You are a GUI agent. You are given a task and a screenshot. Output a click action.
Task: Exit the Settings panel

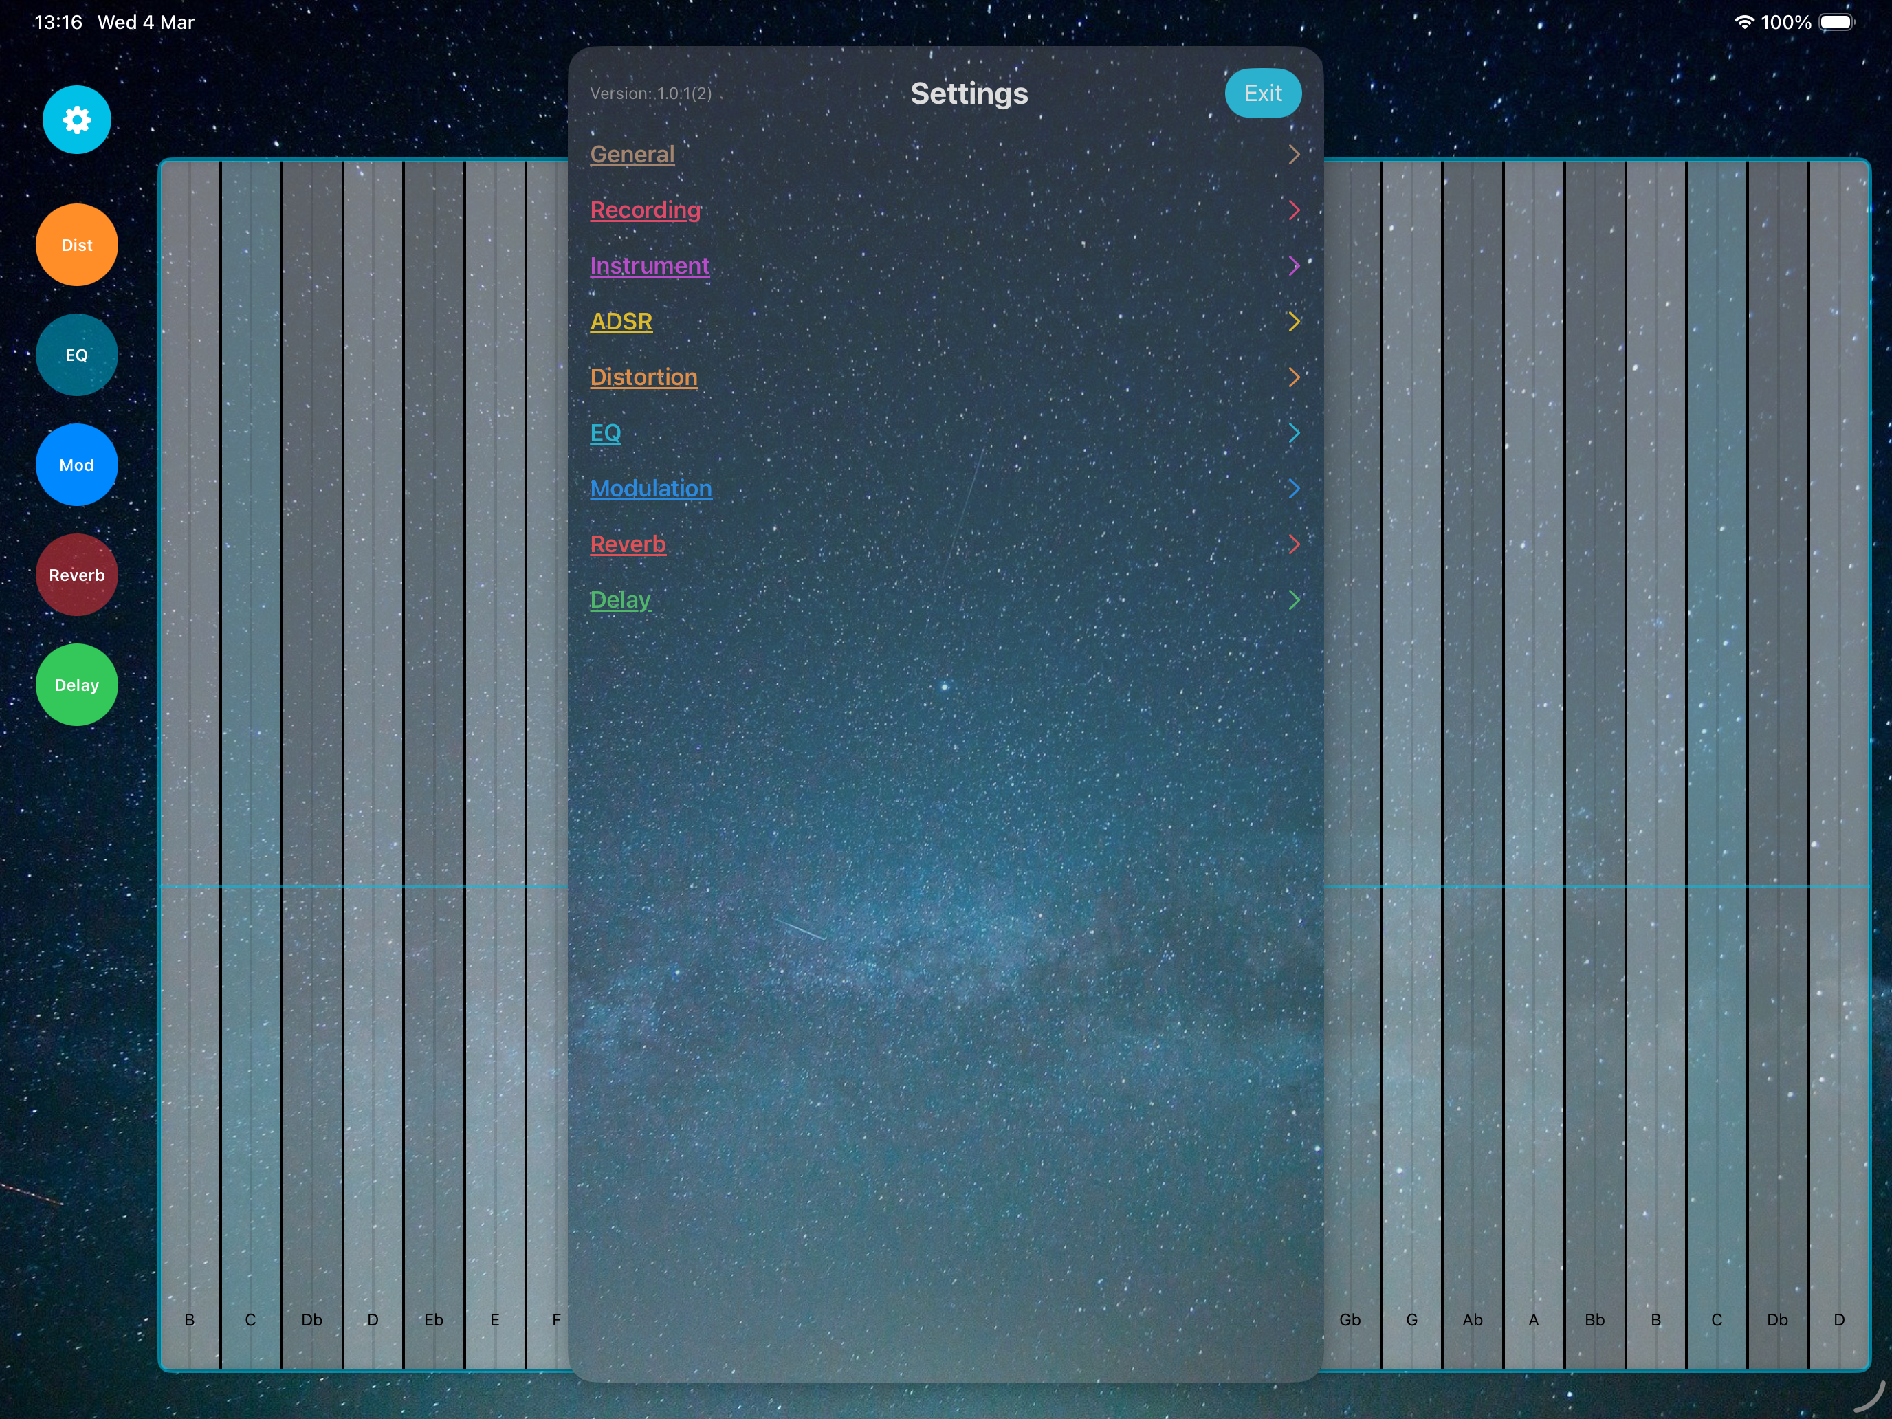pyautogui.click(x=1264, y=93)
